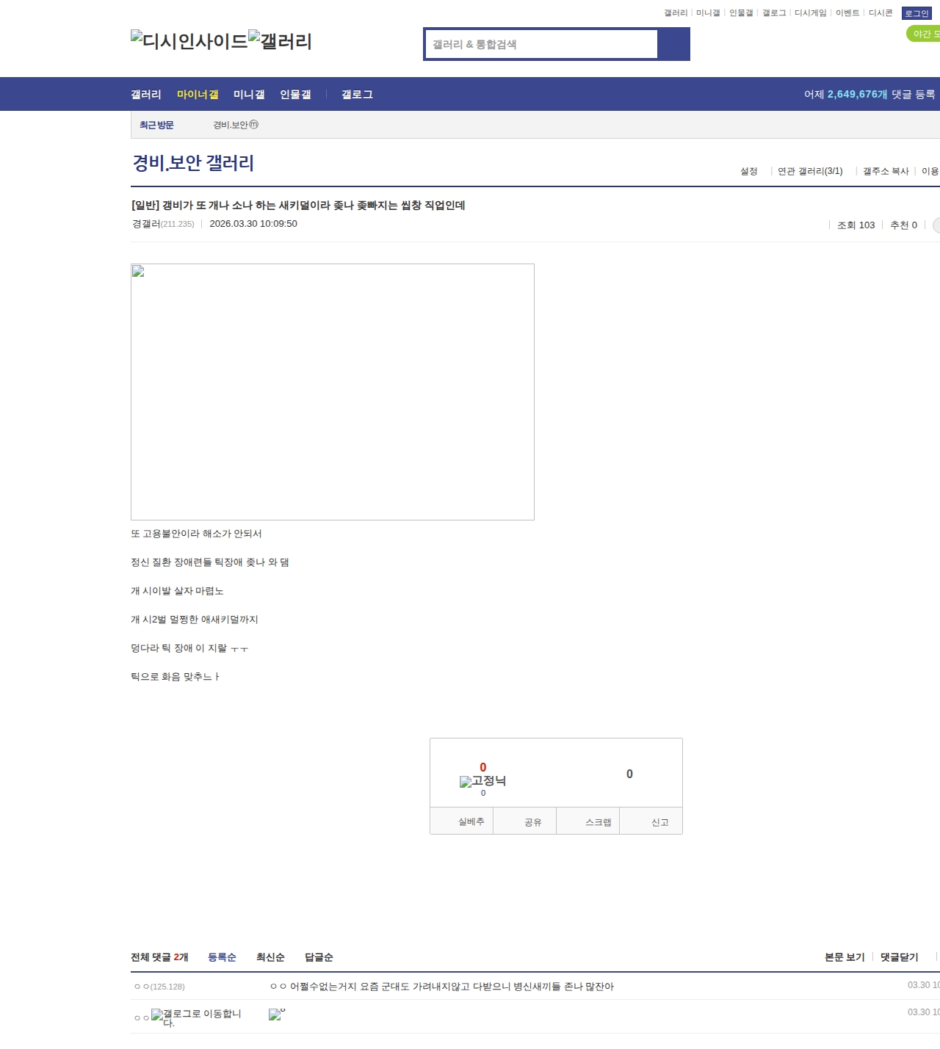Click 갤주소 복사 link
940x1049 pixels.
886,171
